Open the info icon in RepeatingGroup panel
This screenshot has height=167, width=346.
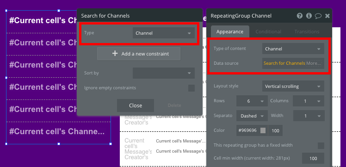309,16
